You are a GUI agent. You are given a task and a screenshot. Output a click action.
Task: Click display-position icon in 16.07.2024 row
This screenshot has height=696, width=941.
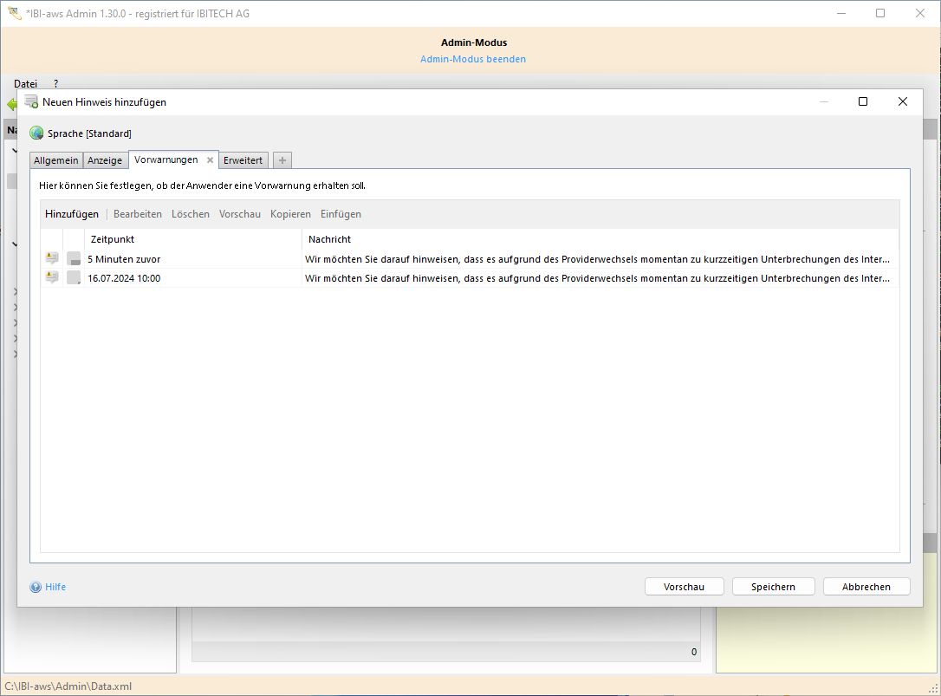pos(74,277)
